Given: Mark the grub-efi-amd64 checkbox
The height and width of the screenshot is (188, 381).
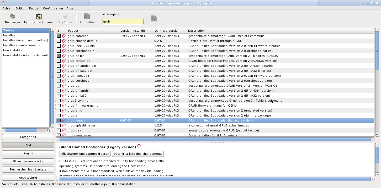Looking at the screenshot, I should 59,91.
